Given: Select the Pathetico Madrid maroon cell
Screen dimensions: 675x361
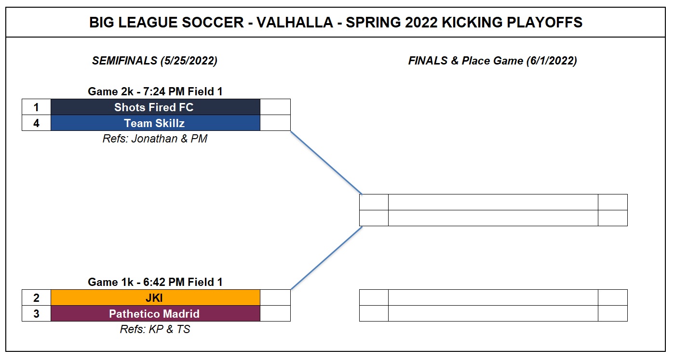Looking at the screenshot, I should (x=155, y=313).
